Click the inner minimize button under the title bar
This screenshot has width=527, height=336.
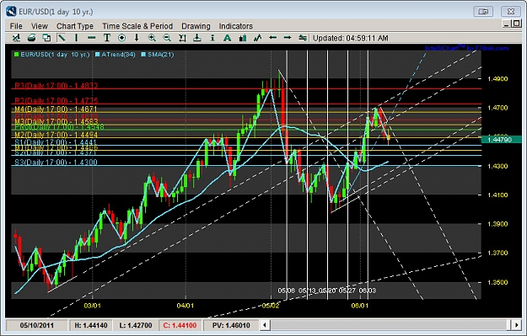(x=507, y=24)
